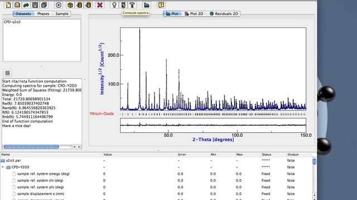357x200 pixels.
Task: Switch to the Phases tab
Action: click(43, 13)
